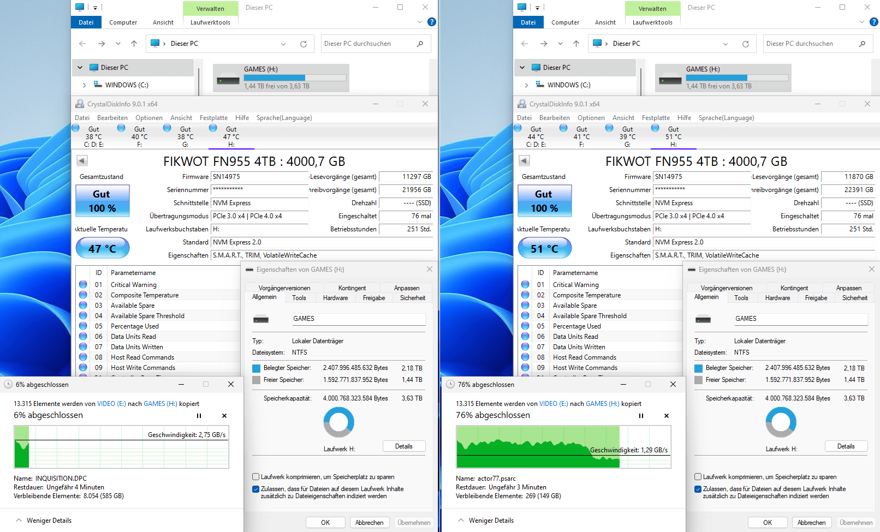Expand WINDOWS (C:) tree node above 51 °C window
Viewport: 880px width, 532px height.
[526, 85]
